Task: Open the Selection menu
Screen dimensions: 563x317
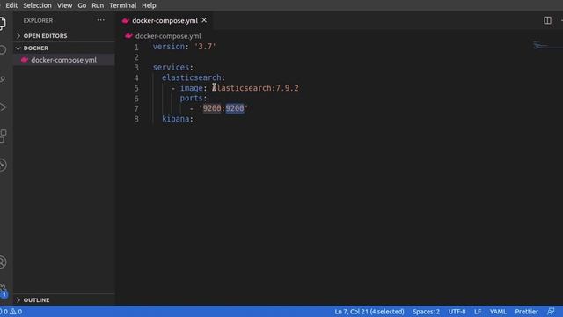Action: [x=37, y=5]
